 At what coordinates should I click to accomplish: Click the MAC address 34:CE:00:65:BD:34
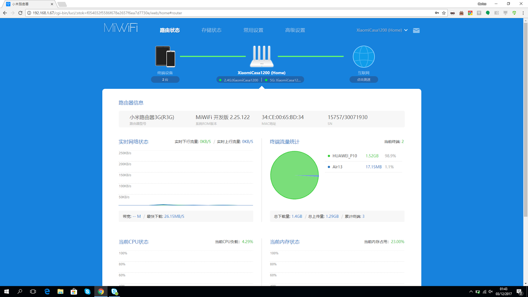point(283,117)
